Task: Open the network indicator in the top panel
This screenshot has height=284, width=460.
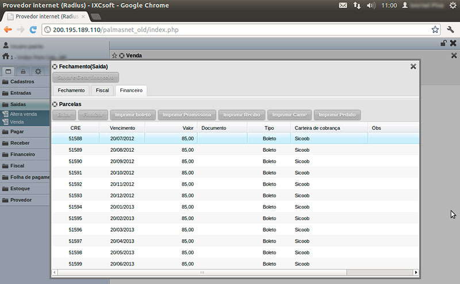Action: coord(356,5)
